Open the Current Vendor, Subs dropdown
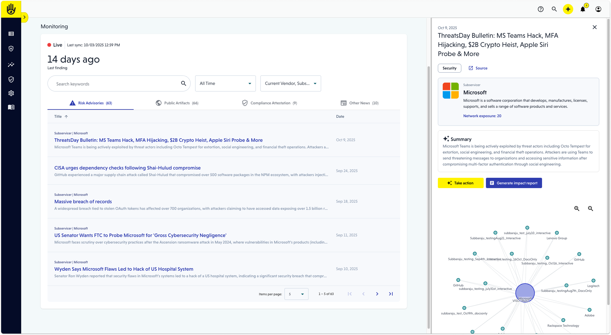This screenshot has width=611, height=335. pos(290,83)
